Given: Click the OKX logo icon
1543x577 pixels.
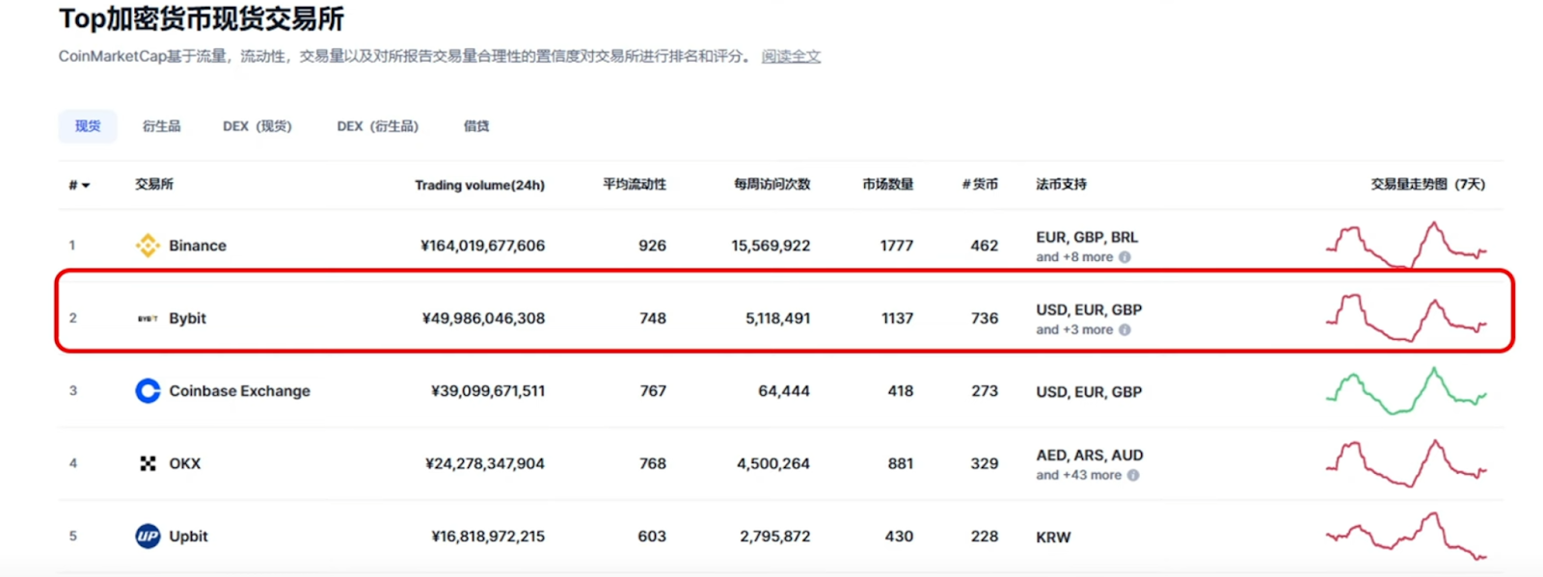Looking at the screenshot, I should (x=148, y=463).
